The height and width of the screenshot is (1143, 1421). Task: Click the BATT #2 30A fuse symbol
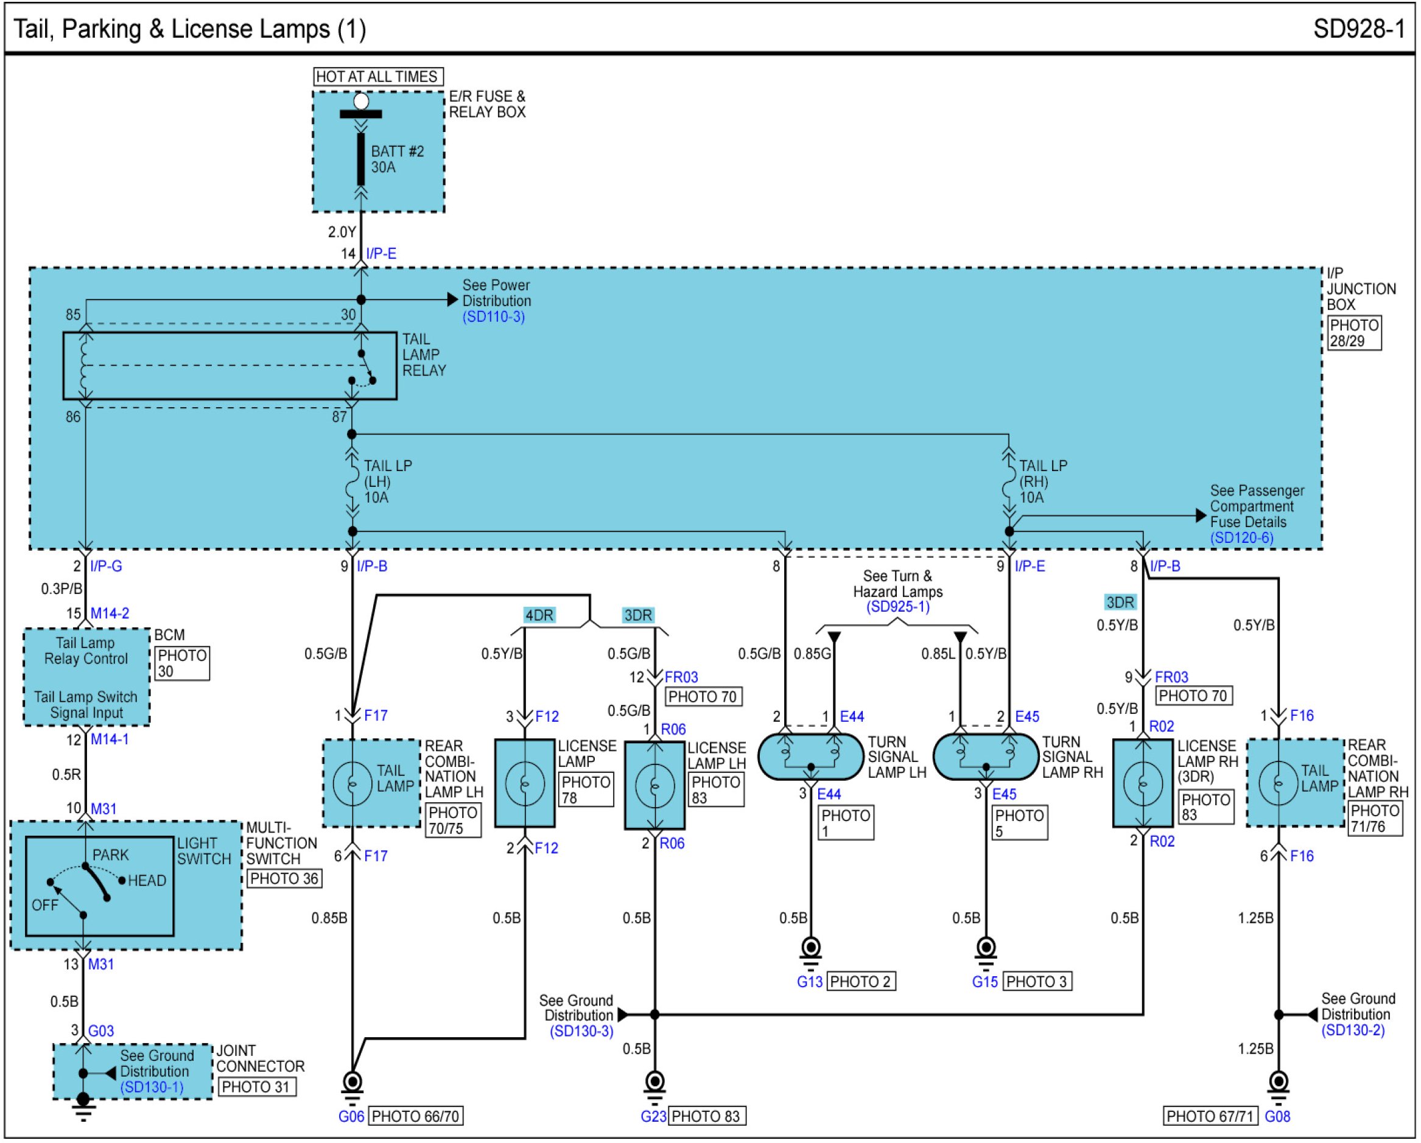pyautogui.click(x=360, y=159)
